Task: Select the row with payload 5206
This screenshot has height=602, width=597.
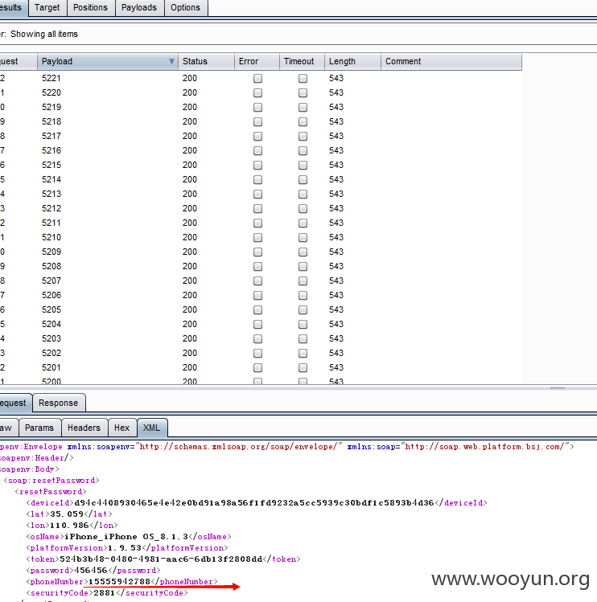Action: 261,295
